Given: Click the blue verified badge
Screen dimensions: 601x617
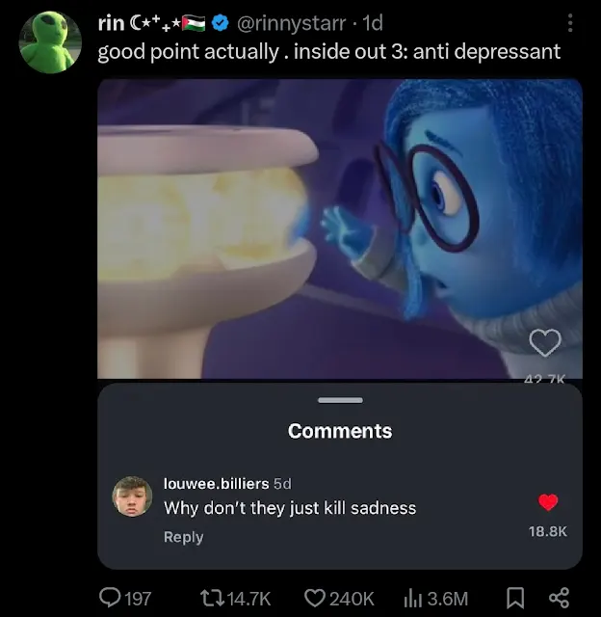Looking at the screenshot, I should click(221, 22).
